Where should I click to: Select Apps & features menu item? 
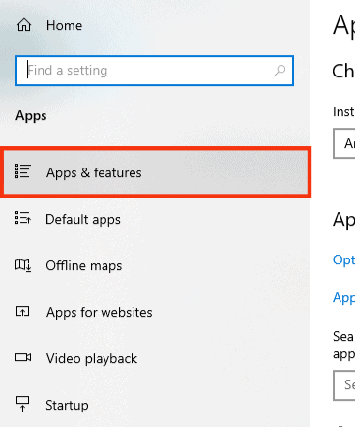(156, 172)
